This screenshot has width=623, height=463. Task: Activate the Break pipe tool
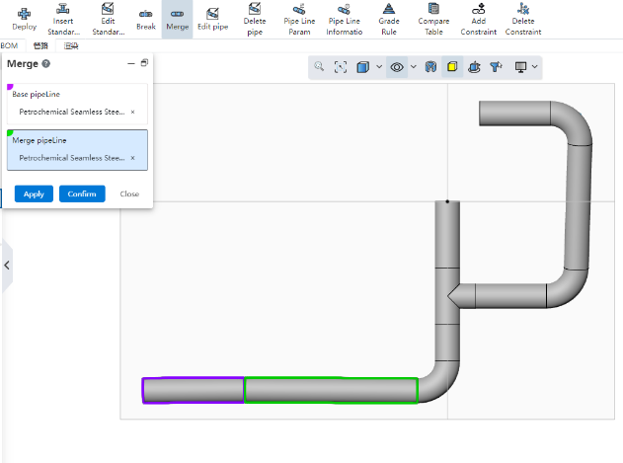pyautogui.click(x=146, y=20)
